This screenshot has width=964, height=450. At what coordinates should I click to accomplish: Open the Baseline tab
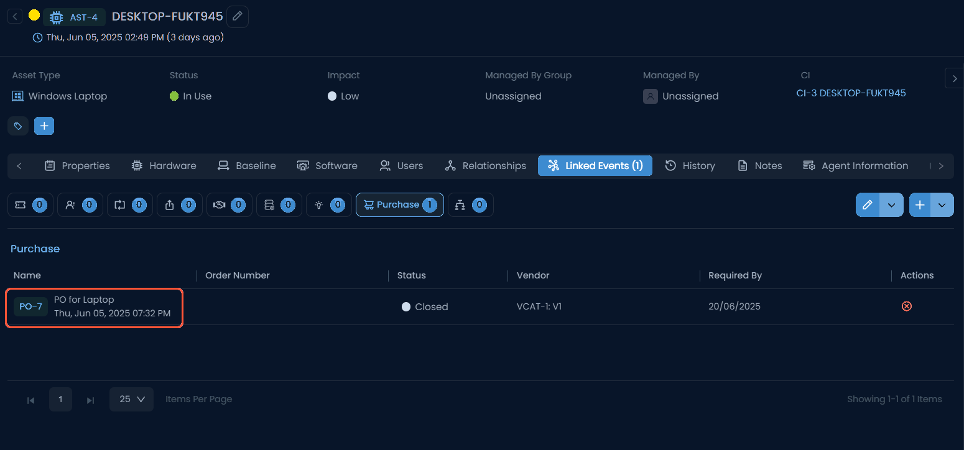pos(247,166)
